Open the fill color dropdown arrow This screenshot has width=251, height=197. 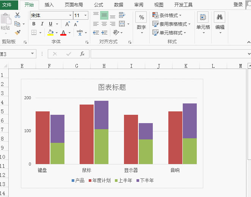point(56,33)
